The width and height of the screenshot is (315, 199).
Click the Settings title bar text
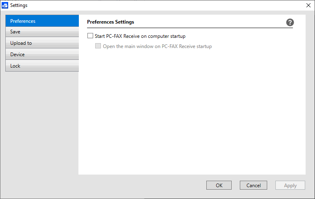[x=19, y=5]
